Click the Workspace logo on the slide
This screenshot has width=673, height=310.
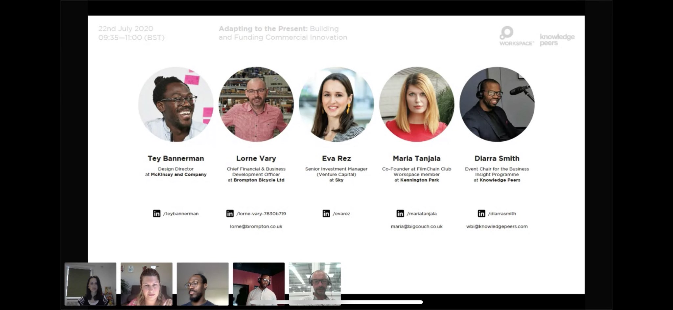pos(517,36)
